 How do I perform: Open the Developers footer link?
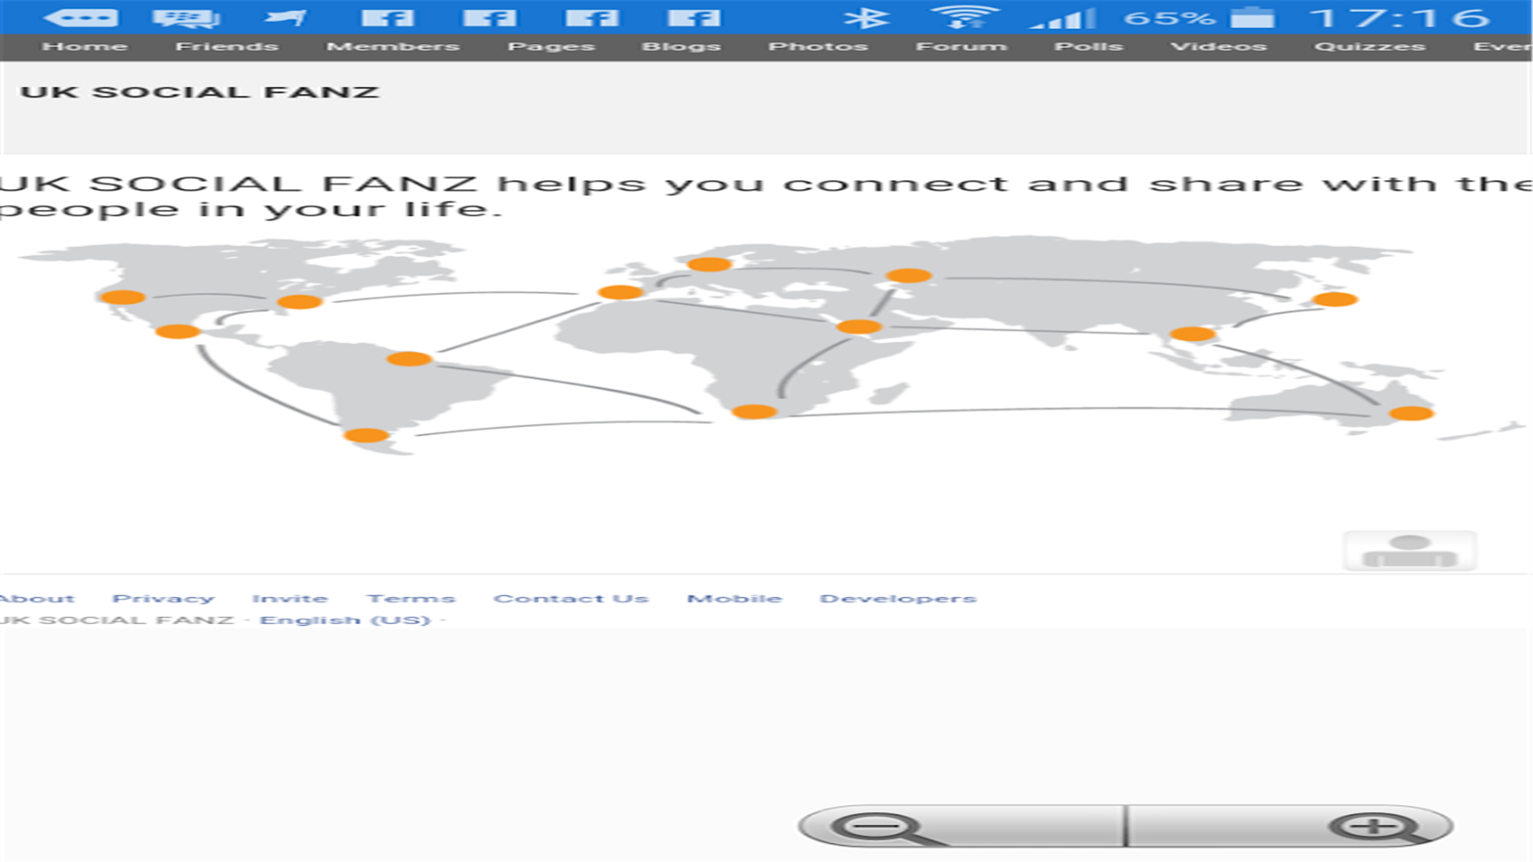pos(897,599)
